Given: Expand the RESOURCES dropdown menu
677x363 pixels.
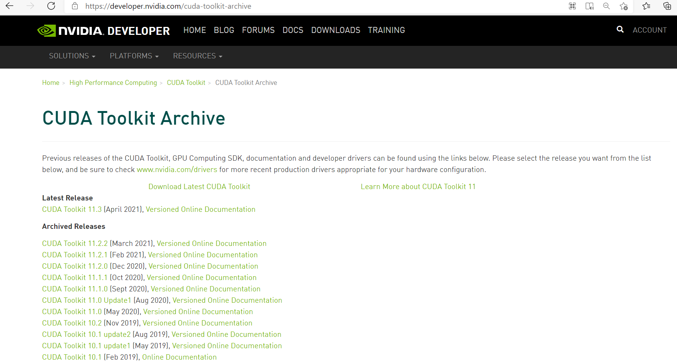Looking at the screenshot, I should click(x=197, y=56).
